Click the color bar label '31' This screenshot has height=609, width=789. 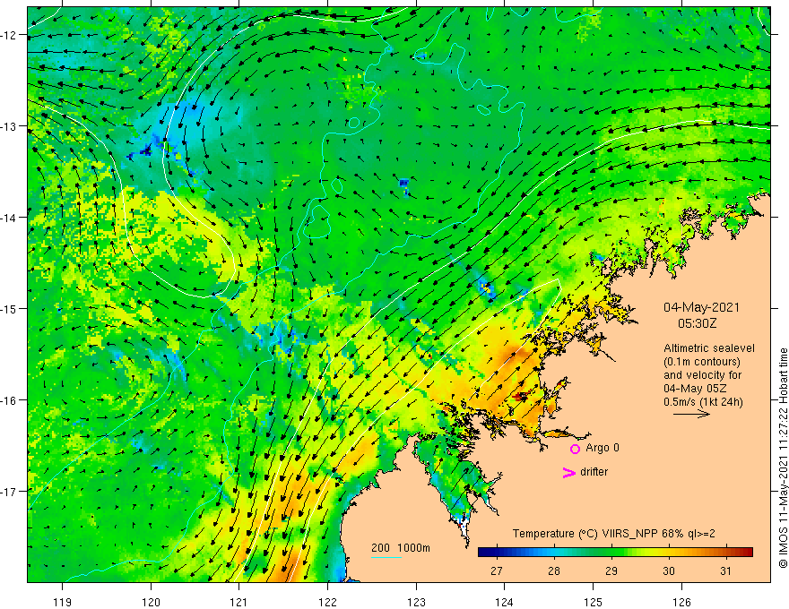tap(725, 571)
